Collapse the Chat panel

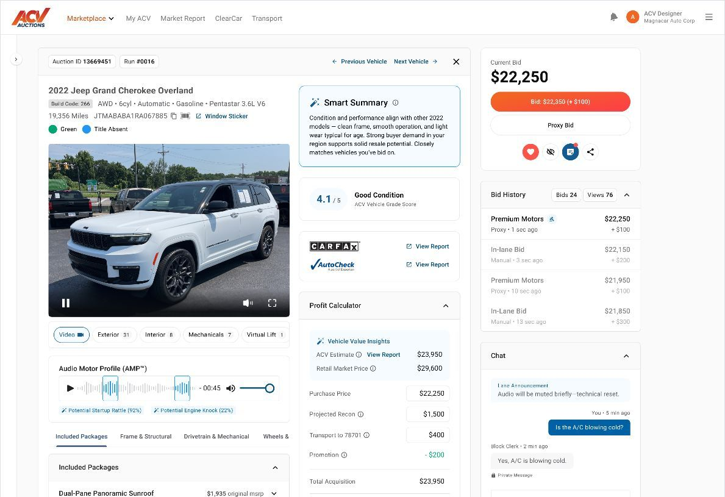(626, 356)
